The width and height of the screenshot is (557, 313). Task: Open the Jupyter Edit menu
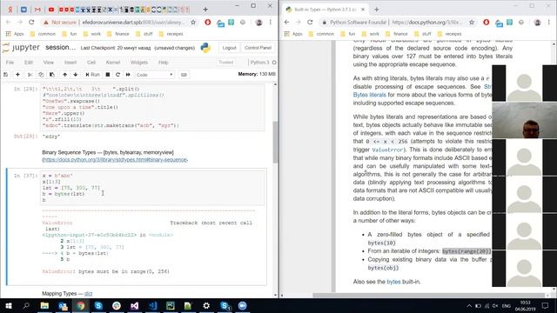29,63
